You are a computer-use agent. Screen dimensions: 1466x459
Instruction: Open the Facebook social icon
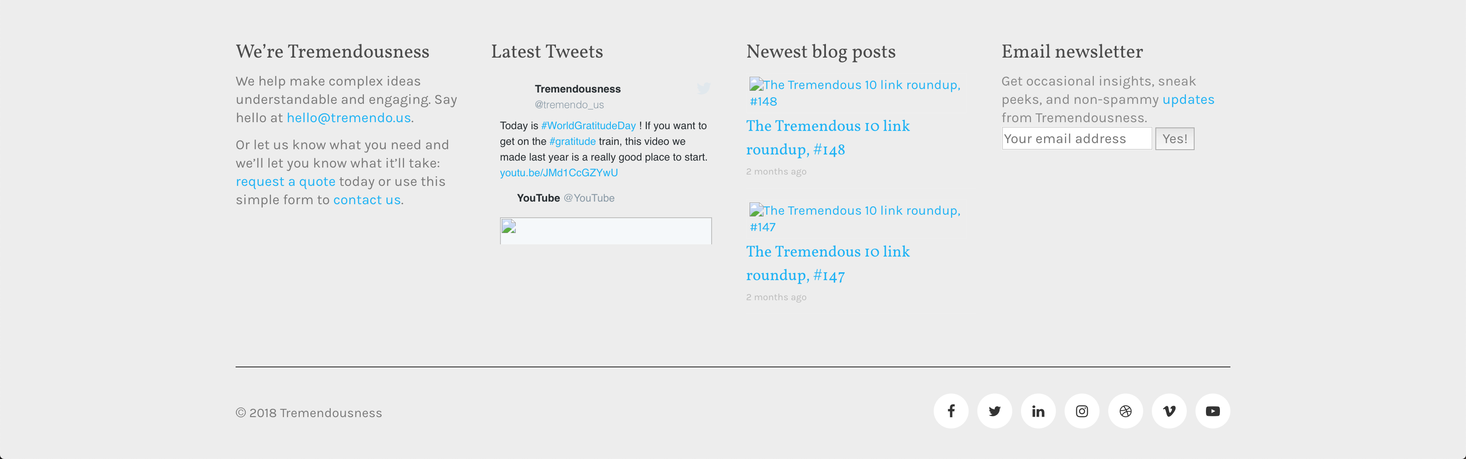coord(950,411)
